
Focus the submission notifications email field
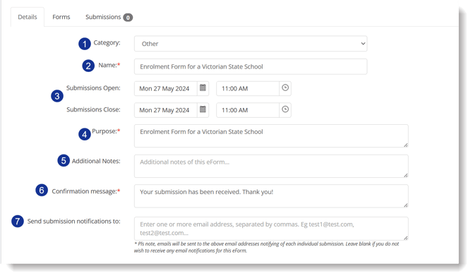(271, 228)
